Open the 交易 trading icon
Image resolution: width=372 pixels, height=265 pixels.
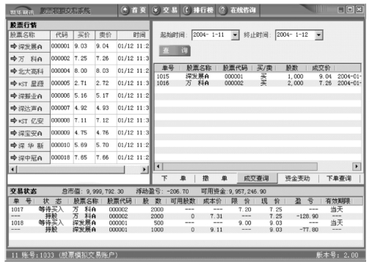(156, 10)
